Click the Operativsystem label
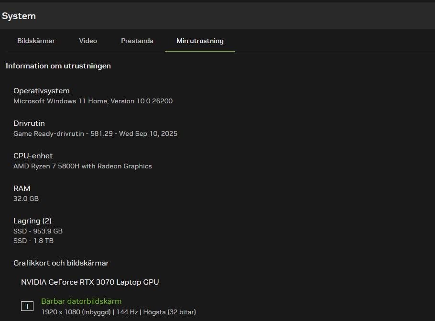Viewport: 435px width, 321px height. coord(41,91)
